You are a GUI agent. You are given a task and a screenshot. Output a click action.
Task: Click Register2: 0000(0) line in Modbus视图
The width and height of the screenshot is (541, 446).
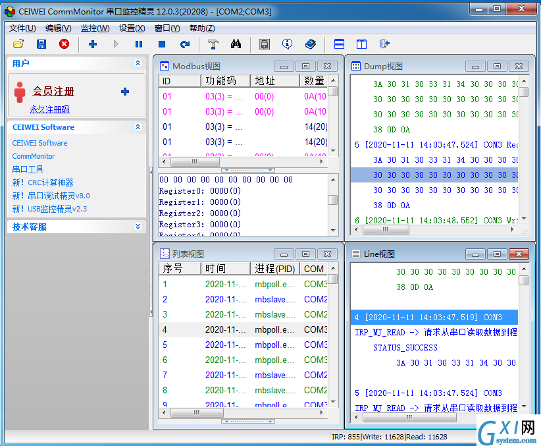click(200, 213)
